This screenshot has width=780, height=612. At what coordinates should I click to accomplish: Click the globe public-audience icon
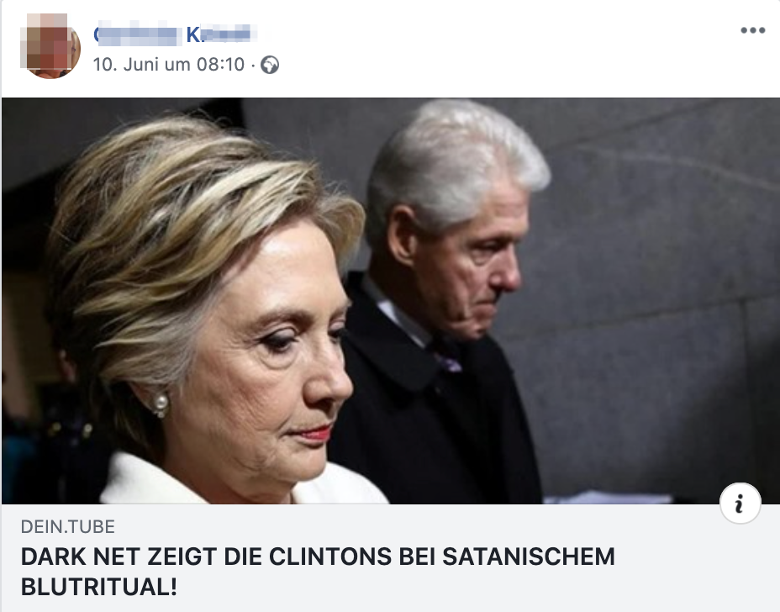(x=270, y=65)
